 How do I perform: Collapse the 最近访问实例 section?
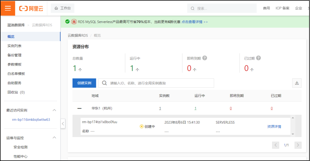pos(54,110)
